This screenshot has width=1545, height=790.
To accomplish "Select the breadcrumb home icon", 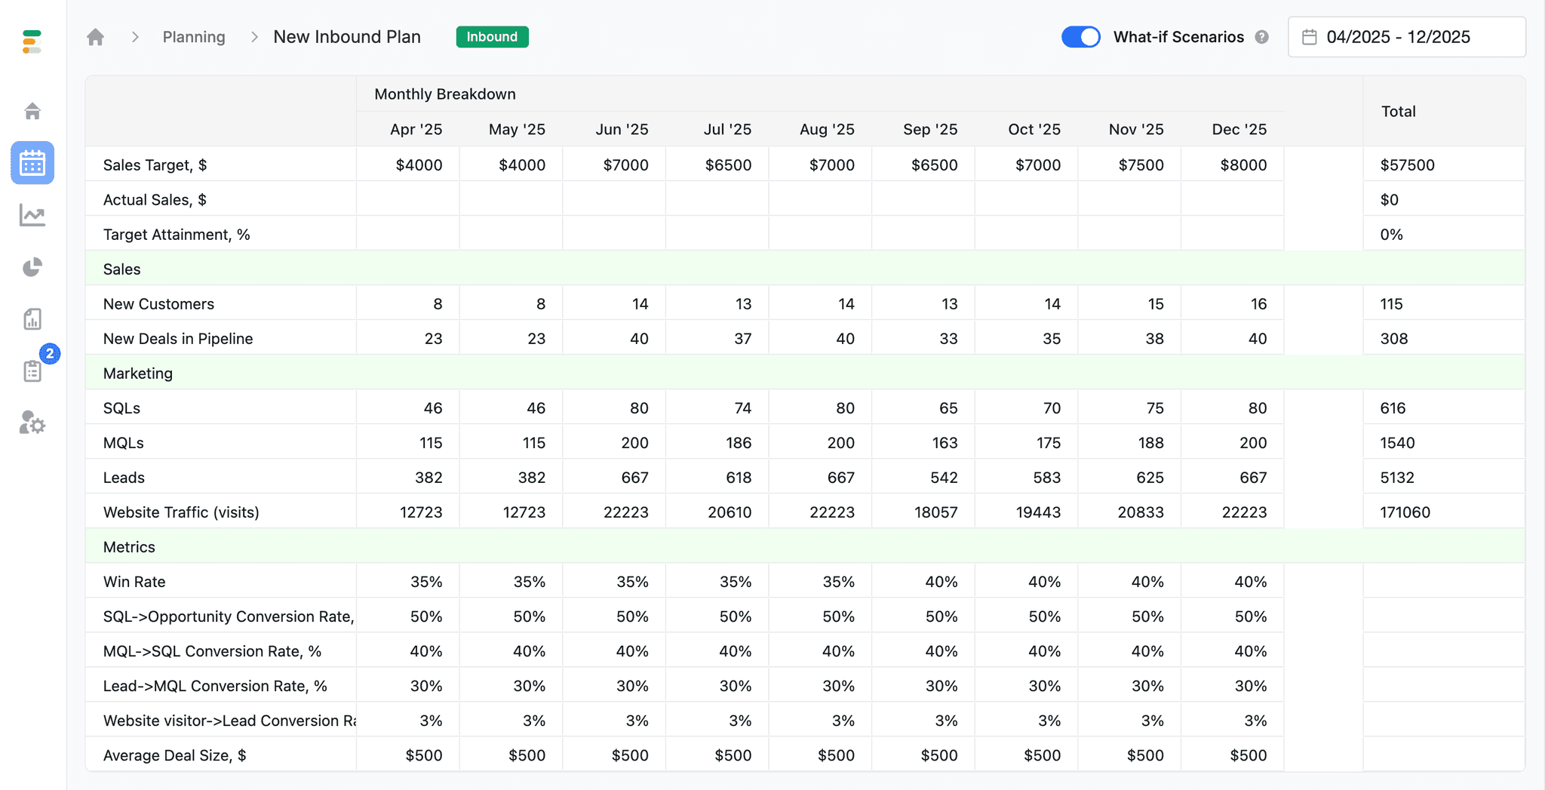I will 96,36.
